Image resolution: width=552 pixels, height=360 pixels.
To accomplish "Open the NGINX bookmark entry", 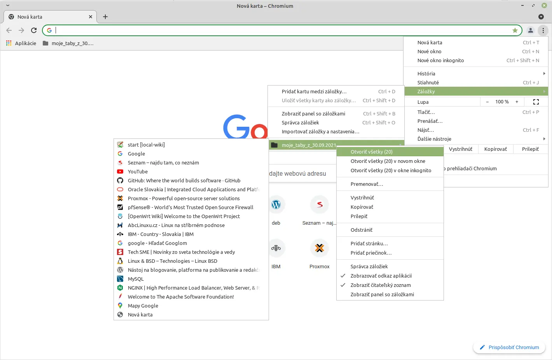I will [x=191, y=288].
